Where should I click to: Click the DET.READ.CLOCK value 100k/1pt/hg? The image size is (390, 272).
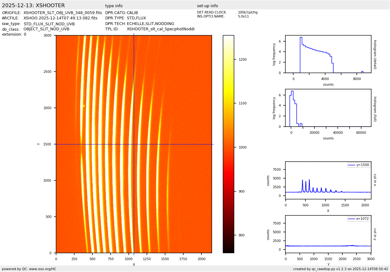(247, 13)
